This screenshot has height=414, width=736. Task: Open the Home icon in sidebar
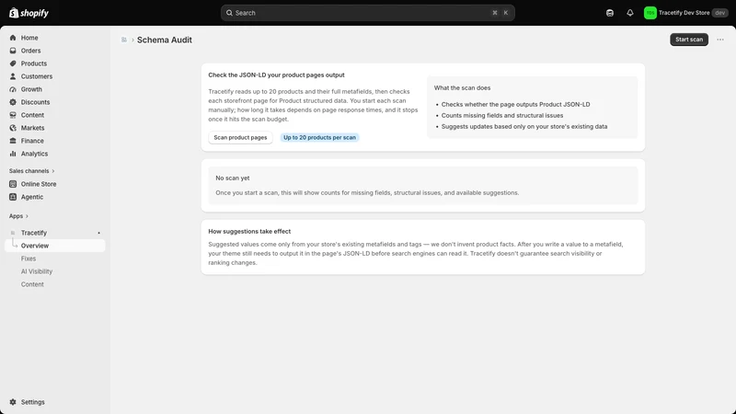click(x=13, y=38)
